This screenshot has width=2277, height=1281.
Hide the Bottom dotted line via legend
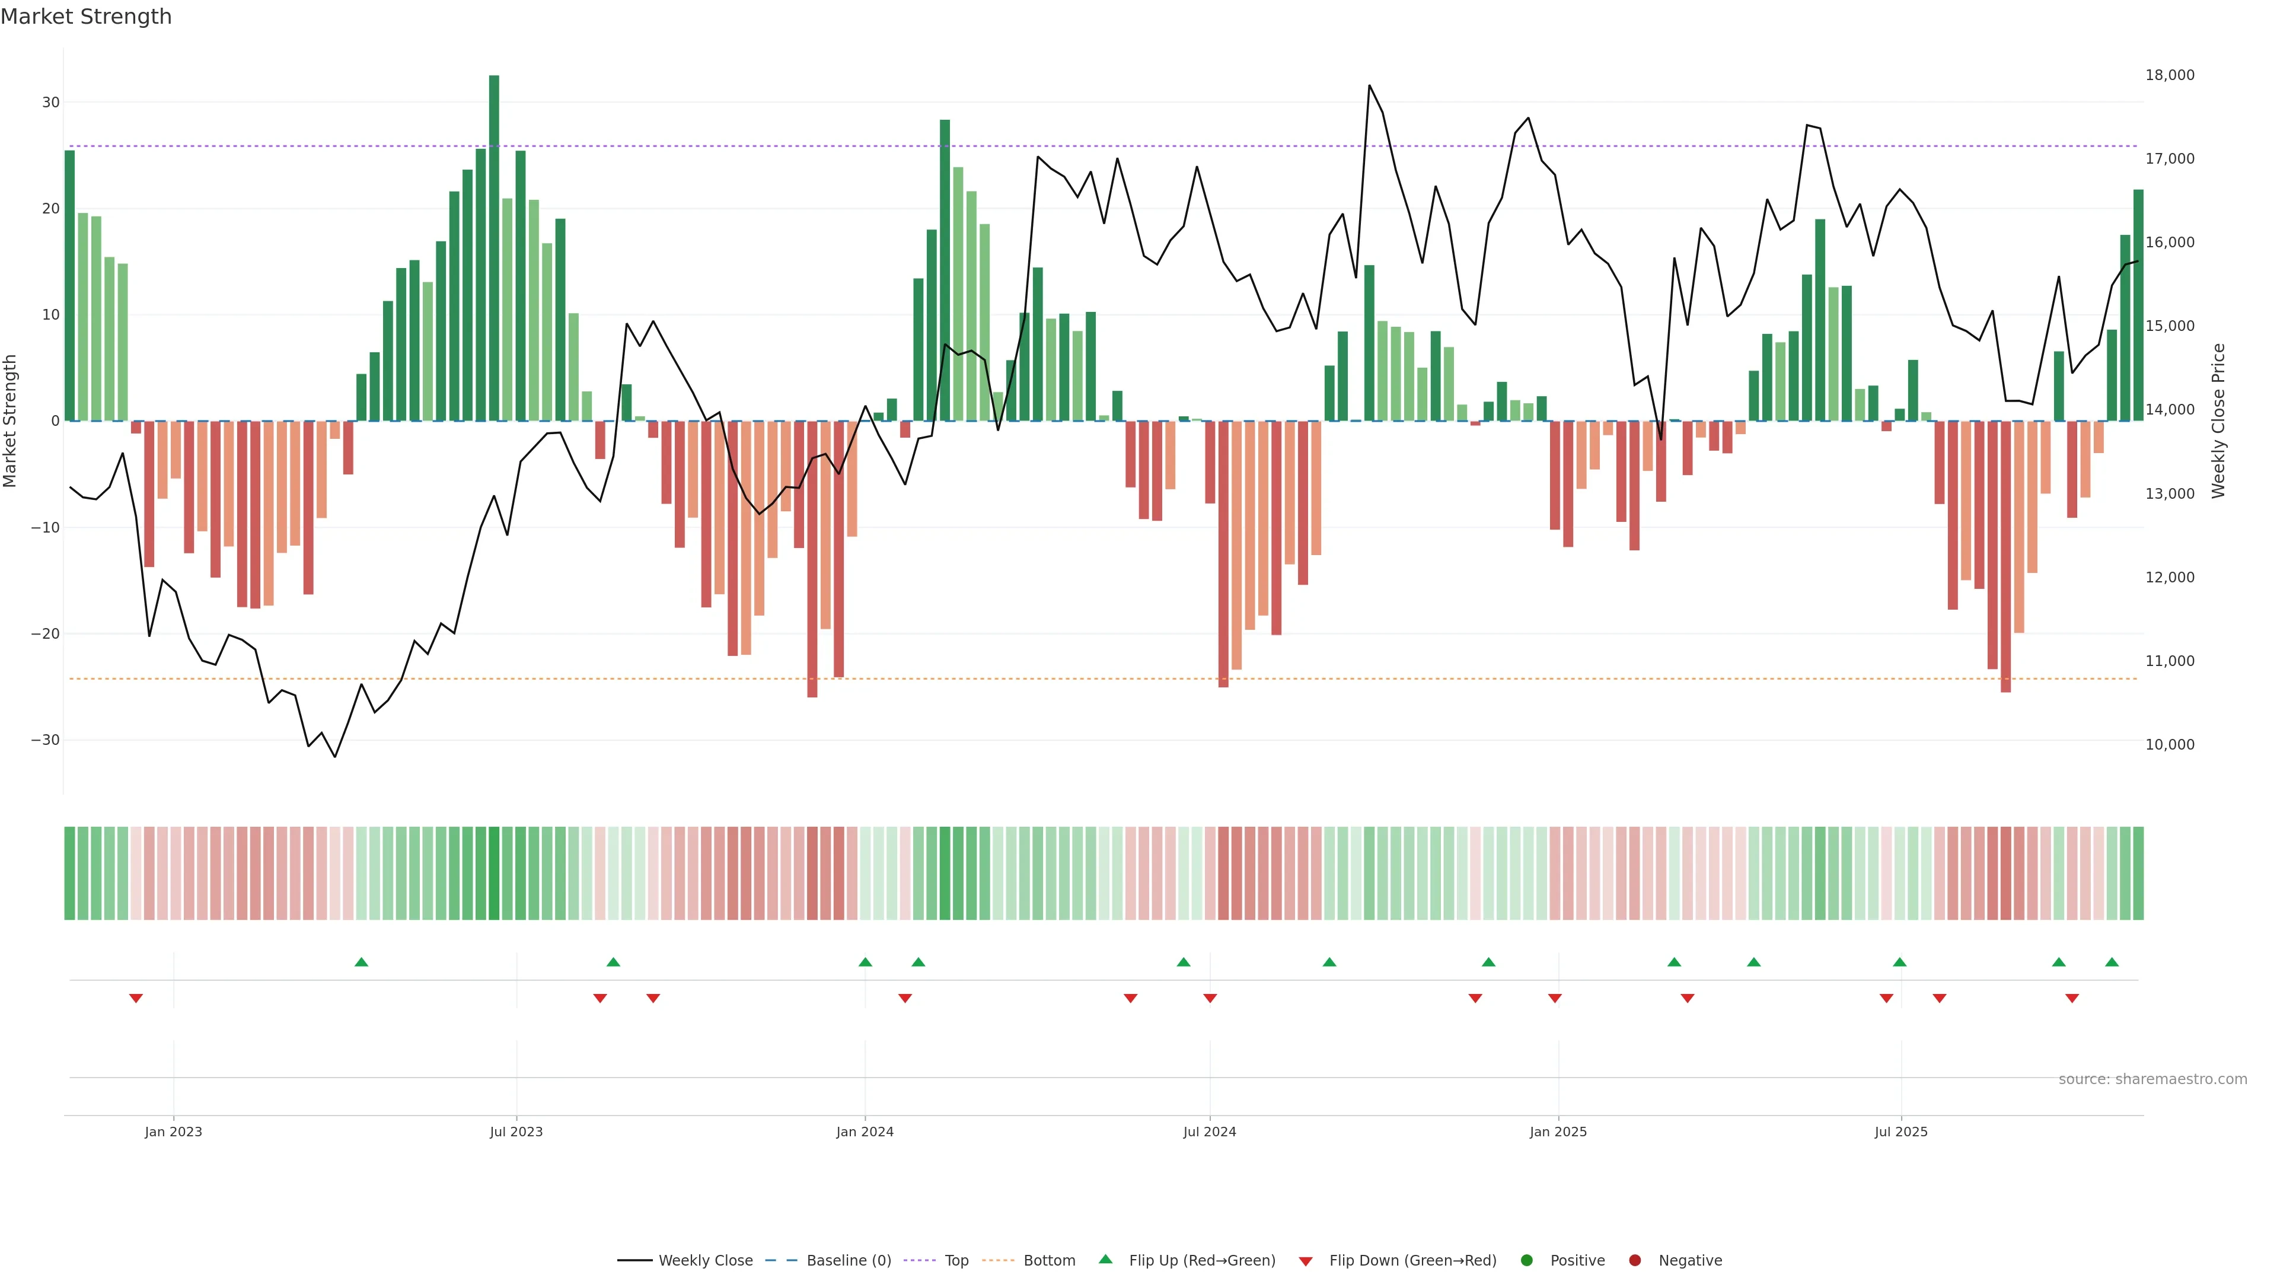1048,1261
